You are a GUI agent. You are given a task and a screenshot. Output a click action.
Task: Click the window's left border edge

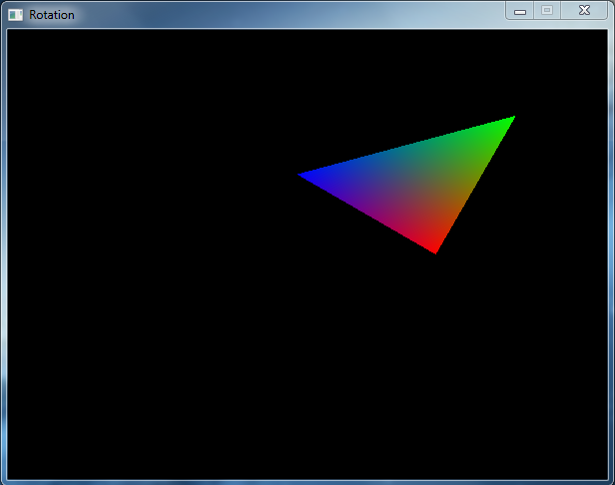[x=3, y=249]
